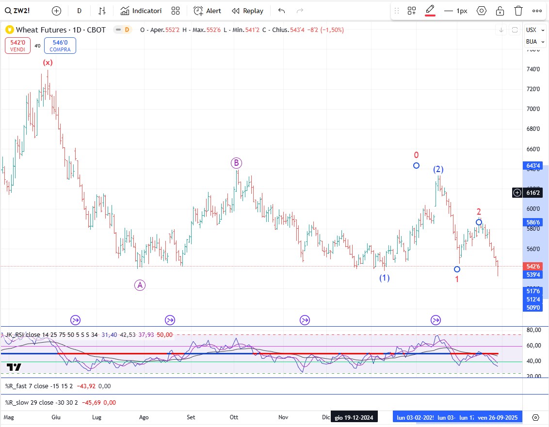Open the Indicatori menu
Viewport: 549px width, 427px height.
pos(141,11)
